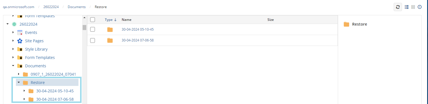428x104 pixels.
Task: Click the tree panel scrollbar thumb
Action: click(84, 27)
